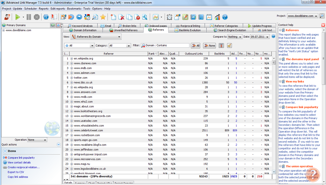The height and width of the screenshot is (185, 326).
Task: Expand www.davidblaine.com in Primary Domains tree
Action: [x=3, y=30]
